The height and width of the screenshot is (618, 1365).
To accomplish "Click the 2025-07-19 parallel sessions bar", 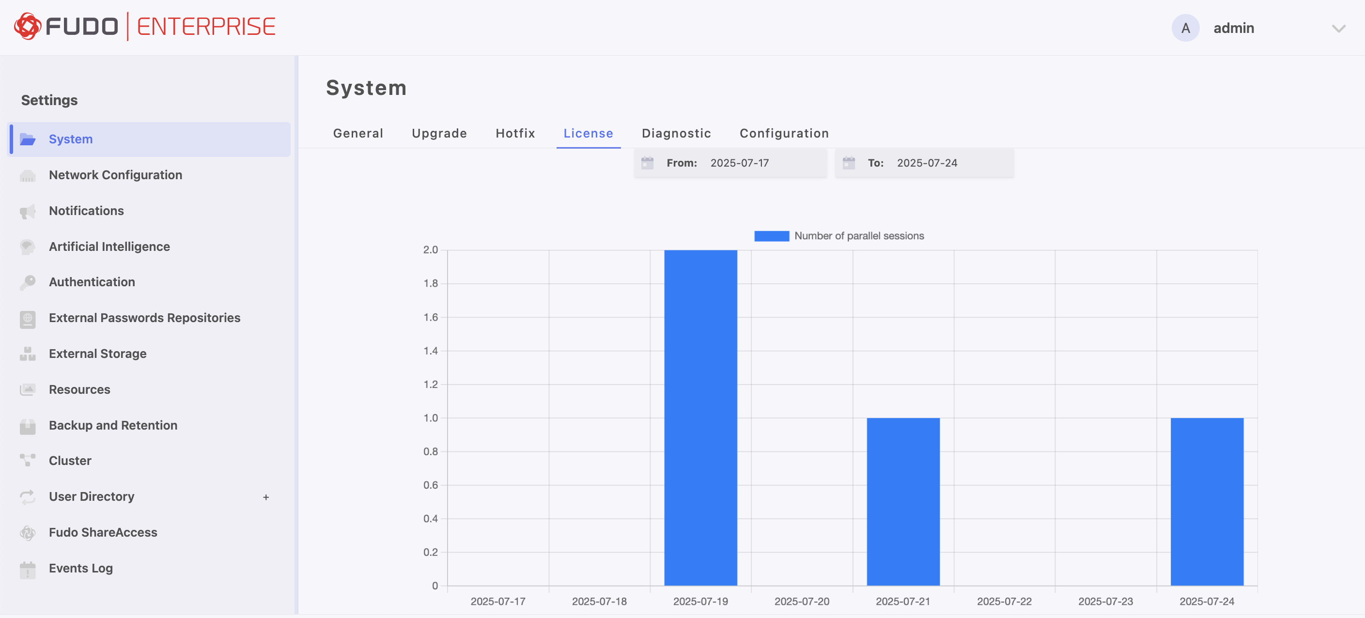I will point(700,417).
